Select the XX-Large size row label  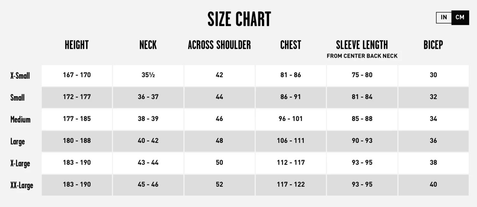21,185
